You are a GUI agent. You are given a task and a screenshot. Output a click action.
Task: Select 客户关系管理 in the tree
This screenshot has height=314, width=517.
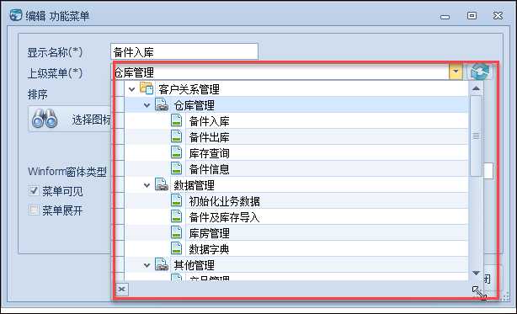(x=189, y=89)
